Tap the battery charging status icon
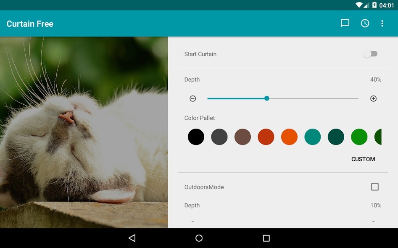Image resolution: width=398 pixels, height=248 pixels. point(374,5)
